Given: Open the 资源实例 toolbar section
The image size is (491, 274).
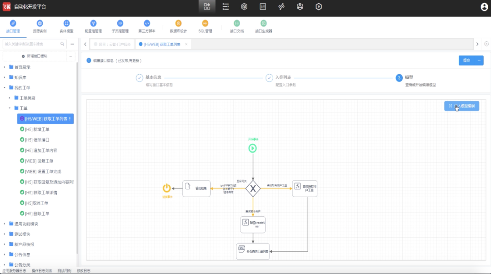Looking at the screenshot, I should [40, 26].
